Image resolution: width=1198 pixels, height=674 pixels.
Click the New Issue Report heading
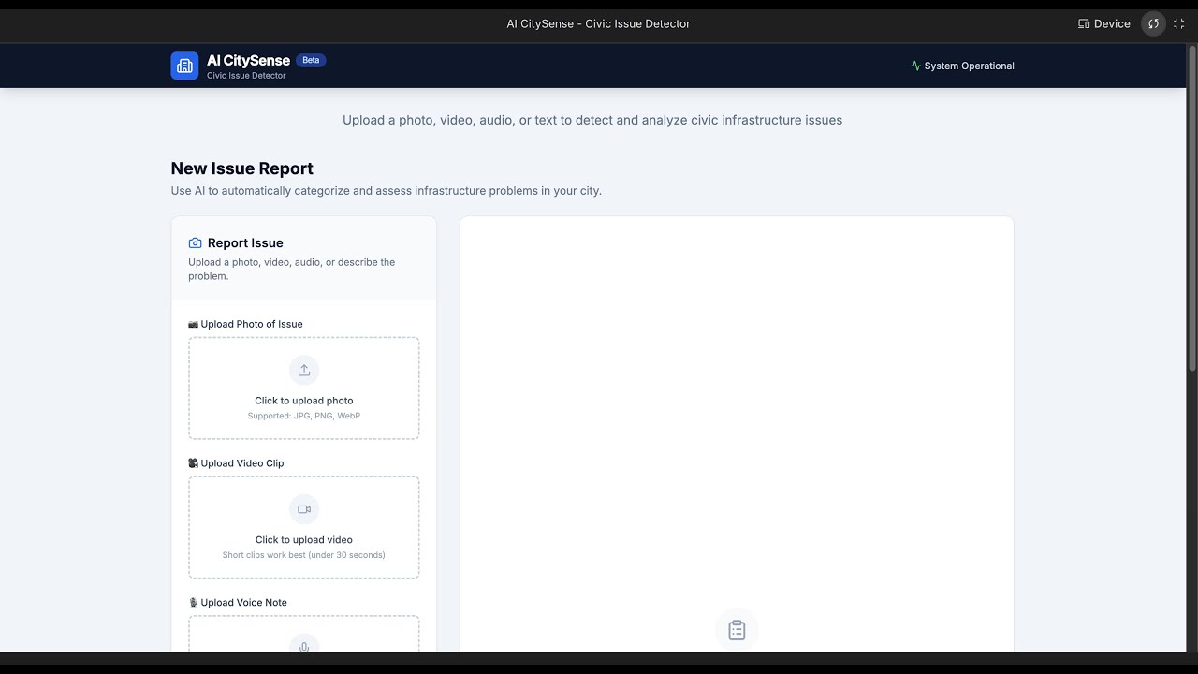(242, 168)
